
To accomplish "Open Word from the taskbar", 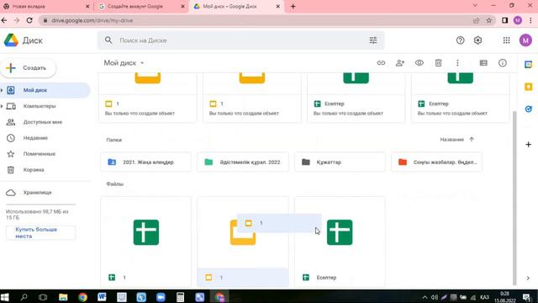I will point(102,297).
